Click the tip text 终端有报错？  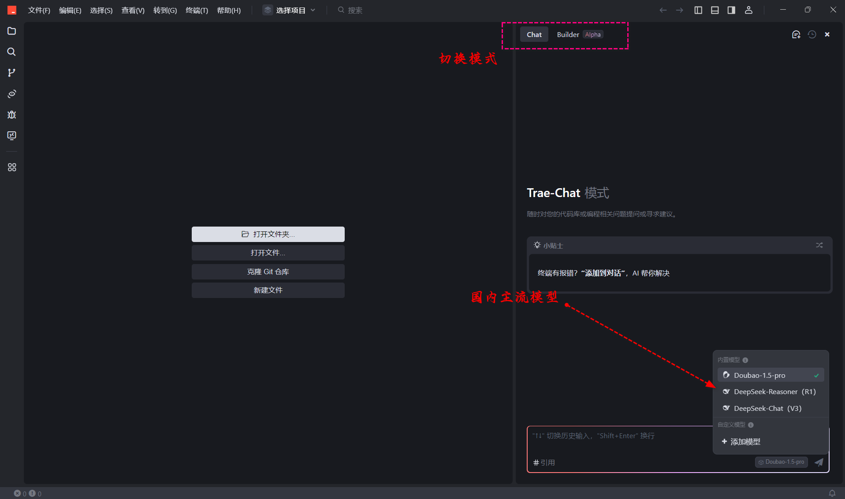point(558,273)
